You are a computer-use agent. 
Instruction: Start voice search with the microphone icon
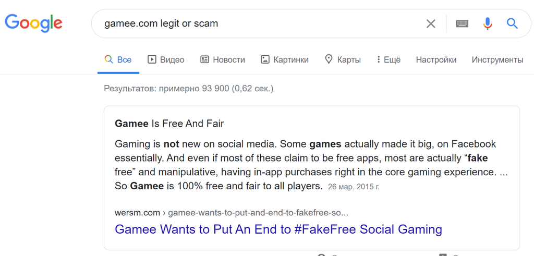pos(488,23)
